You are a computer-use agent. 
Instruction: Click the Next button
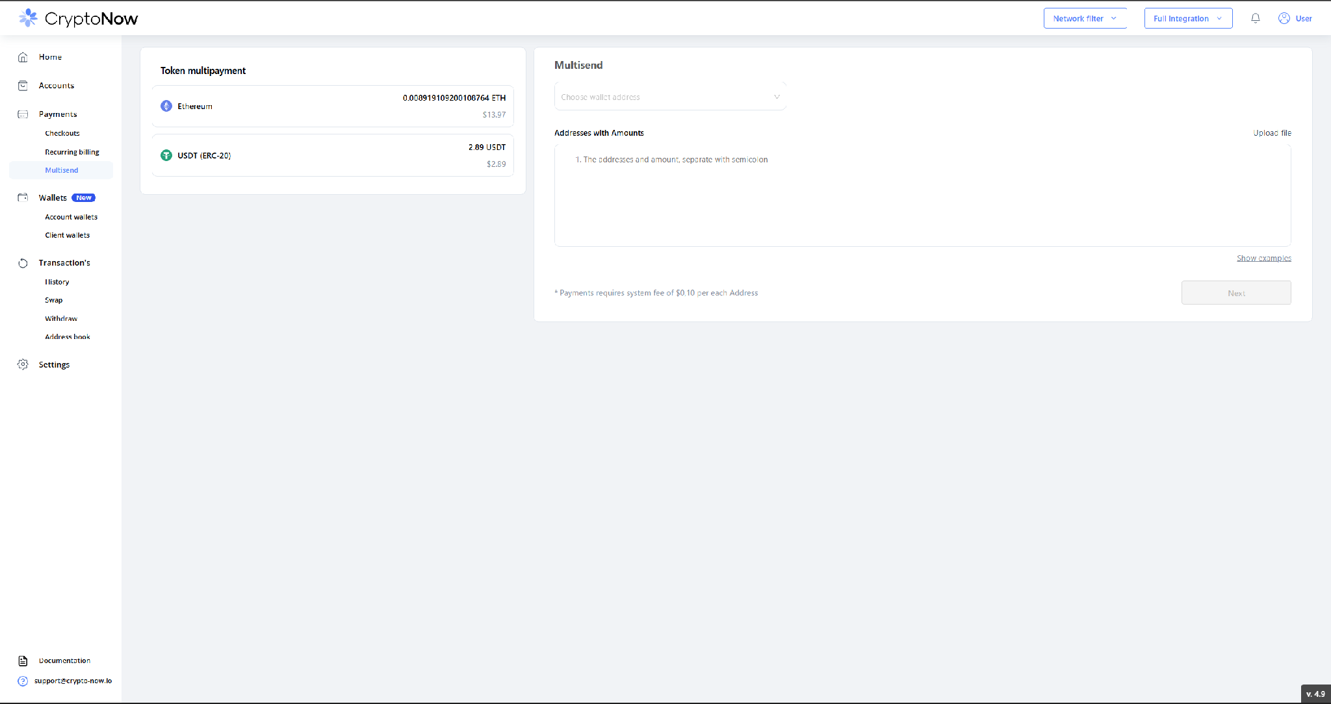[1236, 293]
